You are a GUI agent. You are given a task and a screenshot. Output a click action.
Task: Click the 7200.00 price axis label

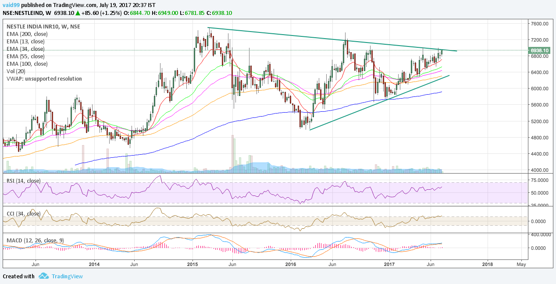coord(541,39)
